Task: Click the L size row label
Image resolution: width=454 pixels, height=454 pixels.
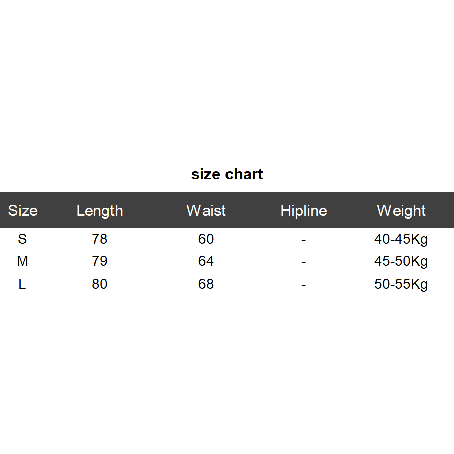Action: (22, 284)
